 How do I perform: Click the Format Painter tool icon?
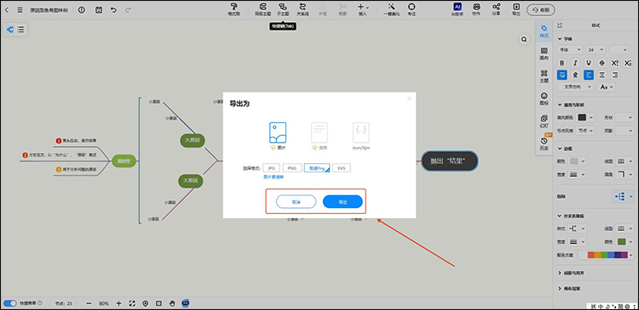(x=234, y=7)
